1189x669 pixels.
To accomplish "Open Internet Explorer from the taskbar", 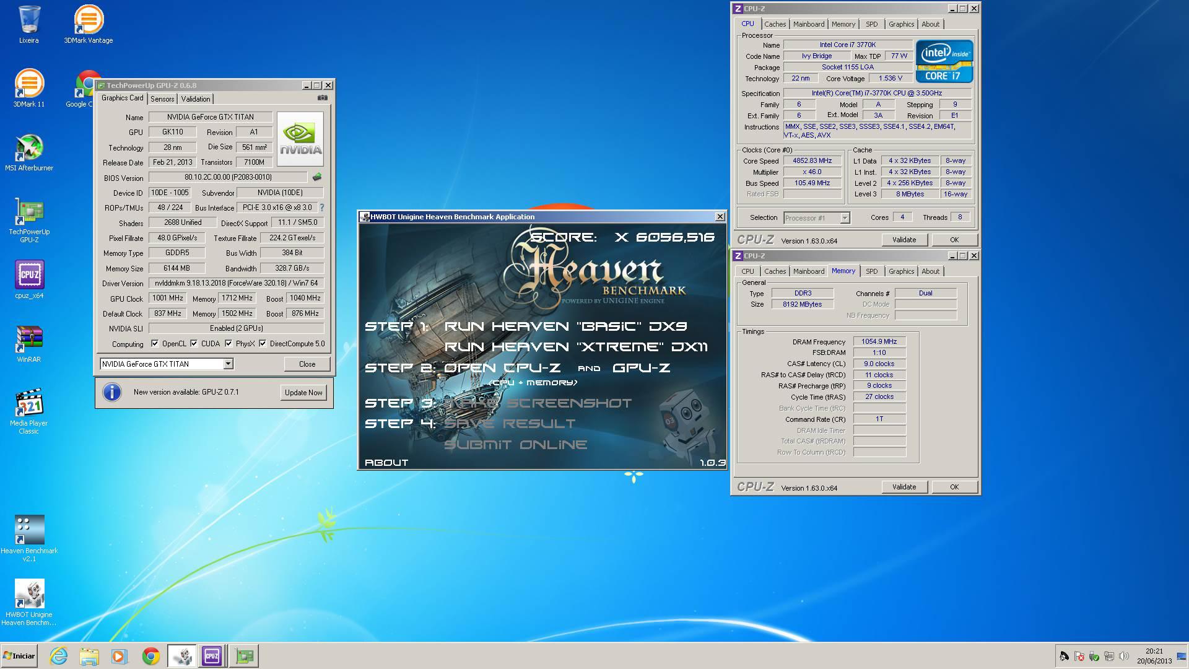I will [59, 656].
